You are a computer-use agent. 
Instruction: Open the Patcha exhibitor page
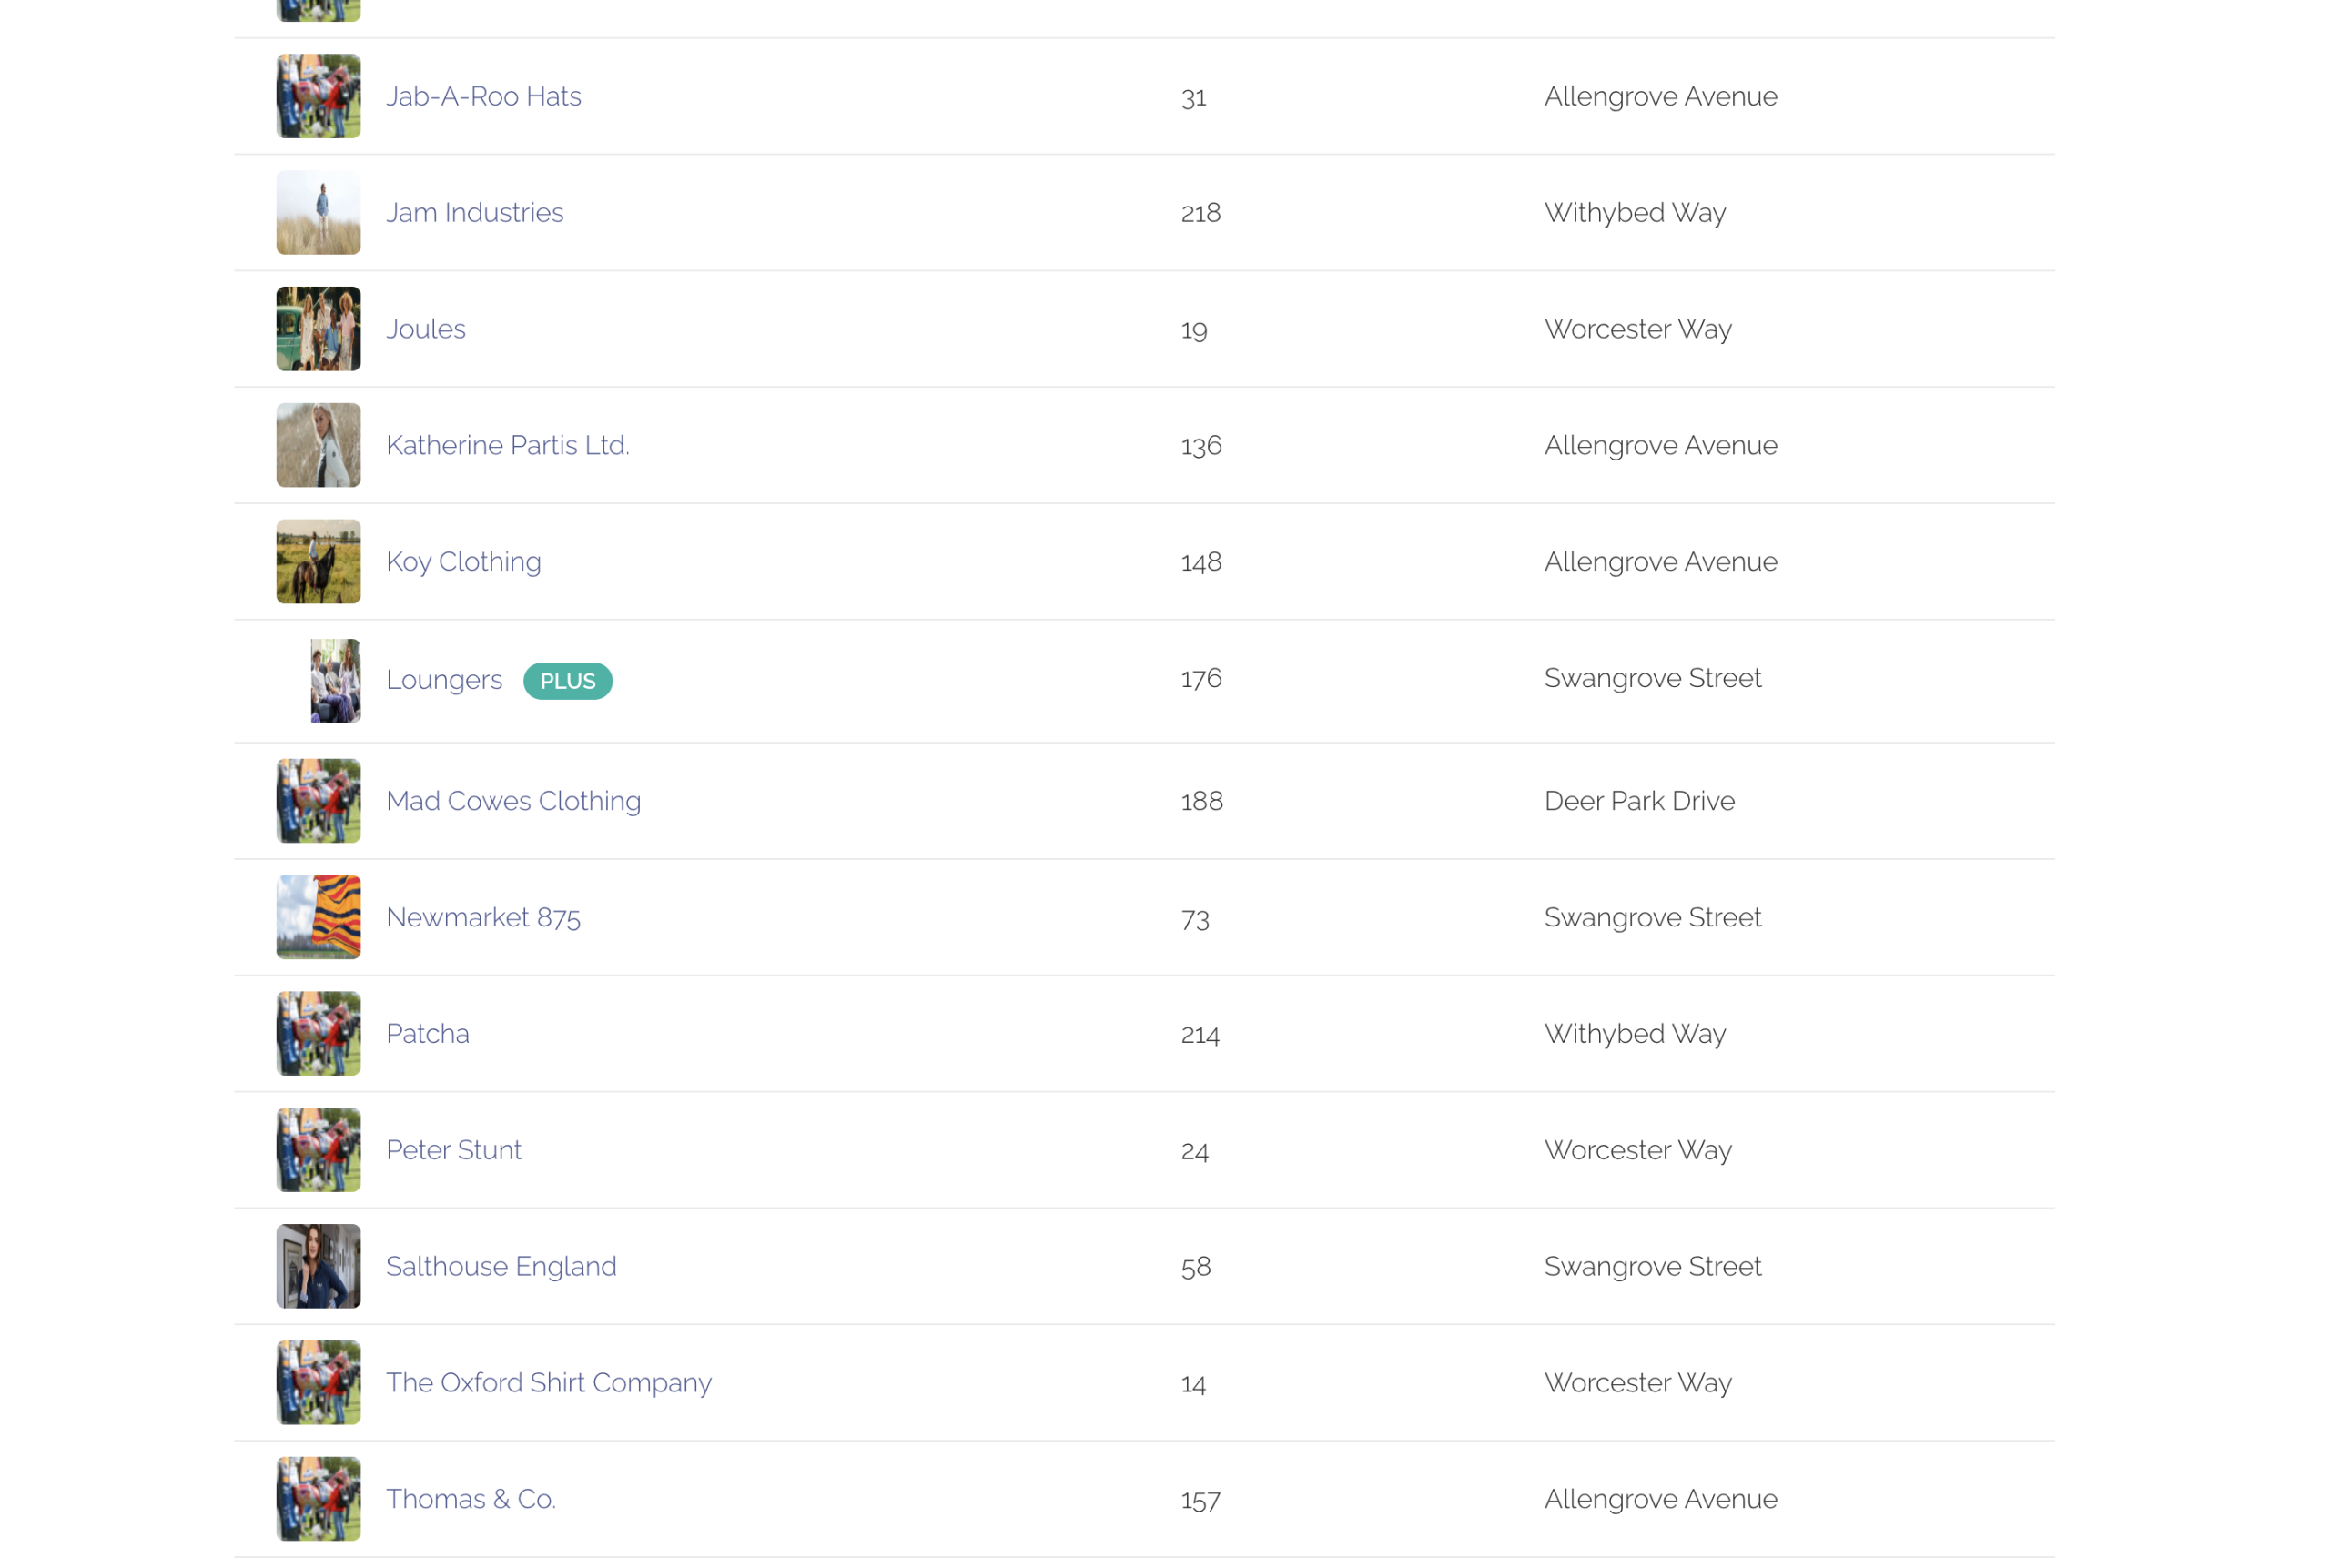click(427, 1033)
